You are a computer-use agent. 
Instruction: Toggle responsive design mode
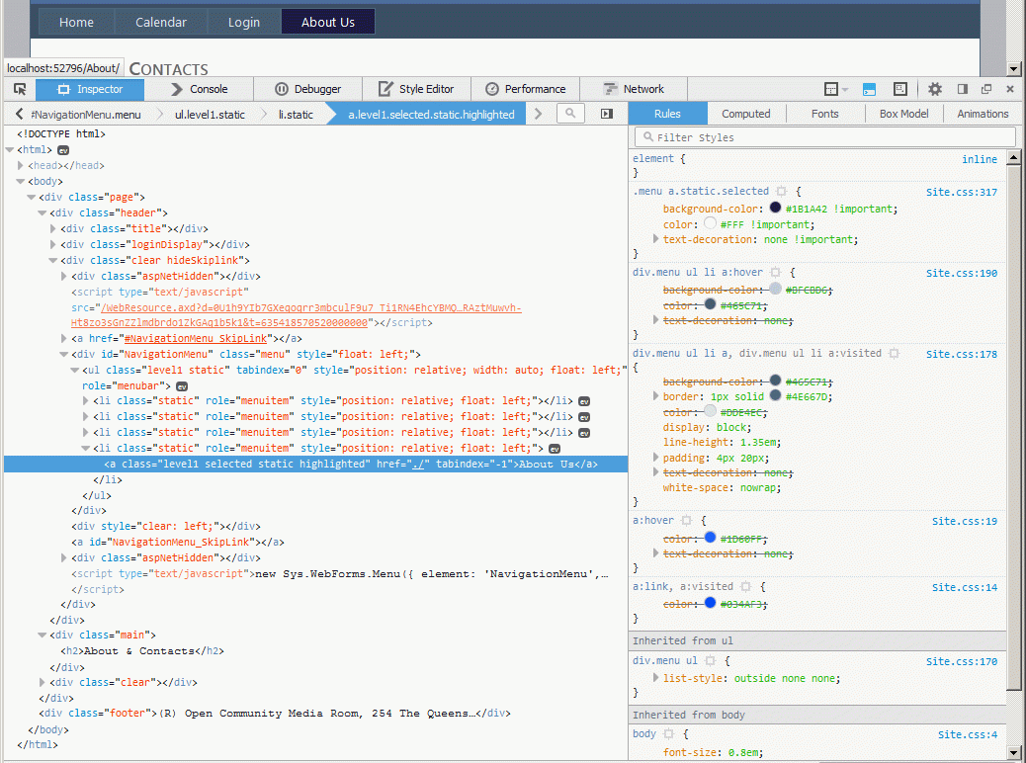point(900,89)
